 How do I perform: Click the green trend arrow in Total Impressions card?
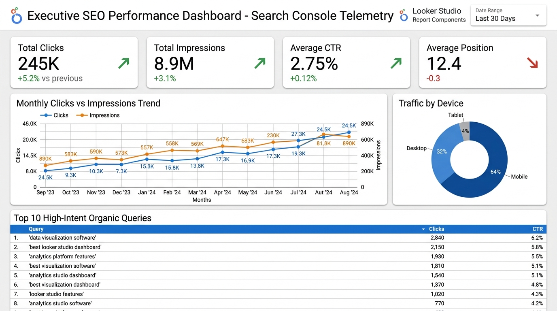click(260, 63)
